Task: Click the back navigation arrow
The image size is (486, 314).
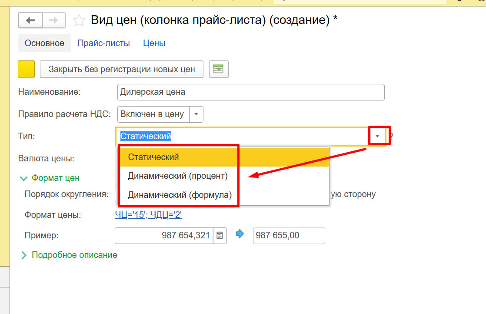Action: 30,20
